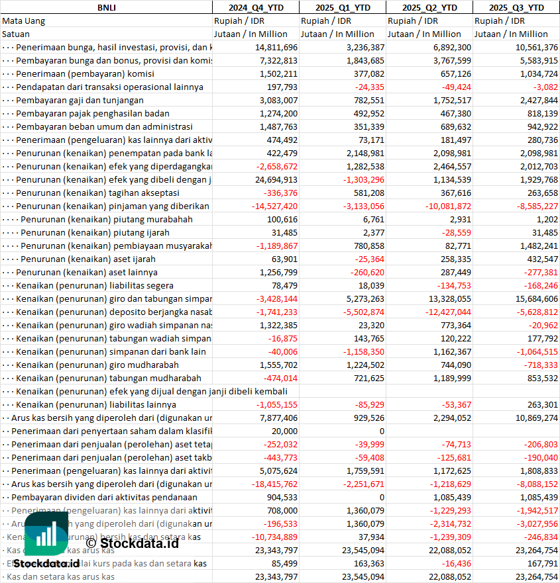560x583 pixels.
Task: Select value 20,000 in penyertaan saham row
Action: click(x=284, y=431)
